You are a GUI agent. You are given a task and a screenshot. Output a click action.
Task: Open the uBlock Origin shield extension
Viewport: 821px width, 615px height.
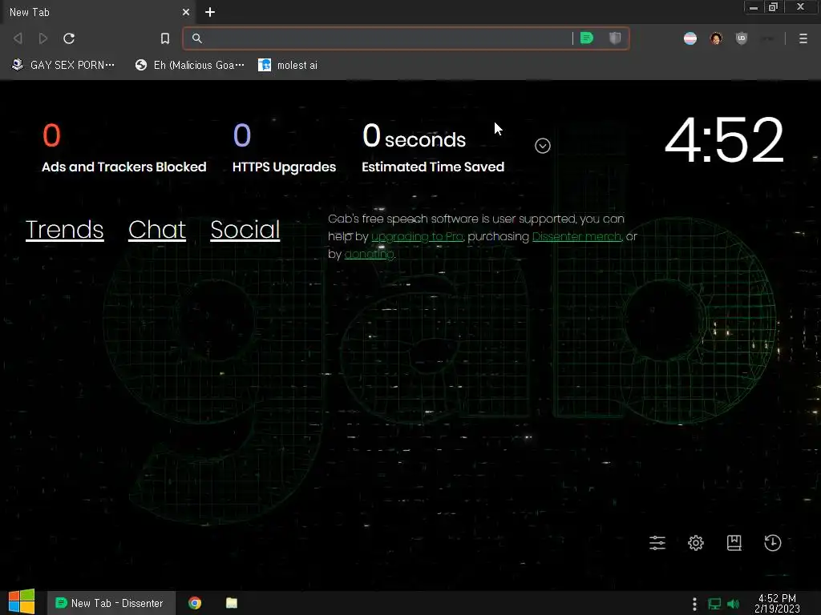coord(742,38)
